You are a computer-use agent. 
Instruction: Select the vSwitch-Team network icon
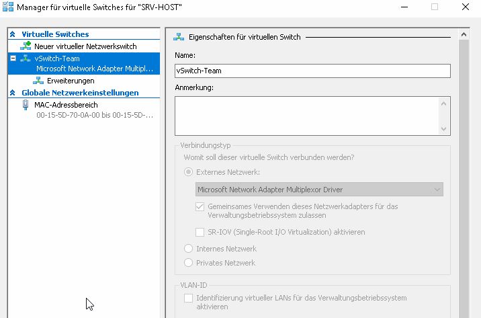coord(26,58)
